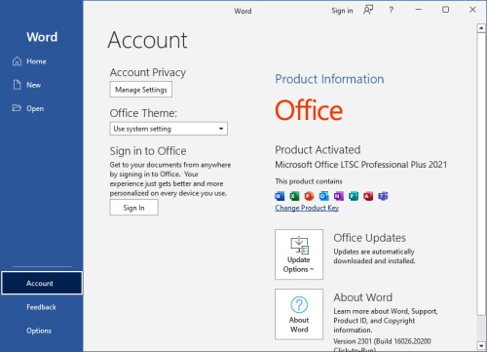Viewport: 487px width, 352px height.
Task: Click the Publisher app icon
Action: 354,196
